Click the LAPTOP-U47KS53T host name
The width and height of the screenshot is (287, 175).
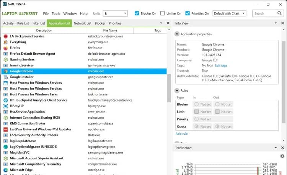pyautogui.click(x=20, y=14)
